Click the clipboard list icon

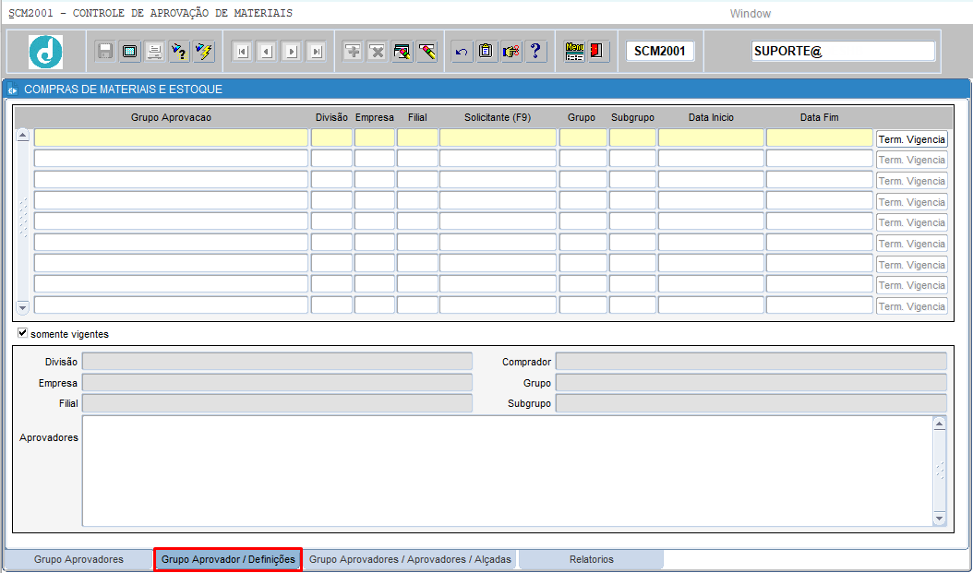pyautogui.click(x=486, y=52)
